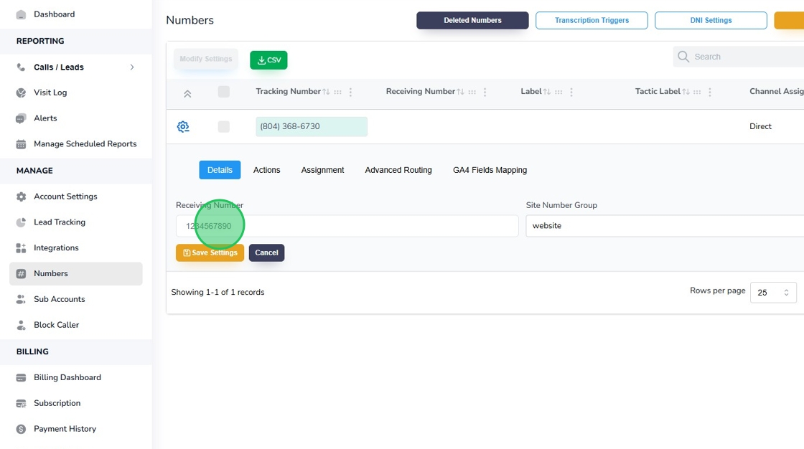Sort by Tracking Number arrows icon

click(x=326, y=92)
